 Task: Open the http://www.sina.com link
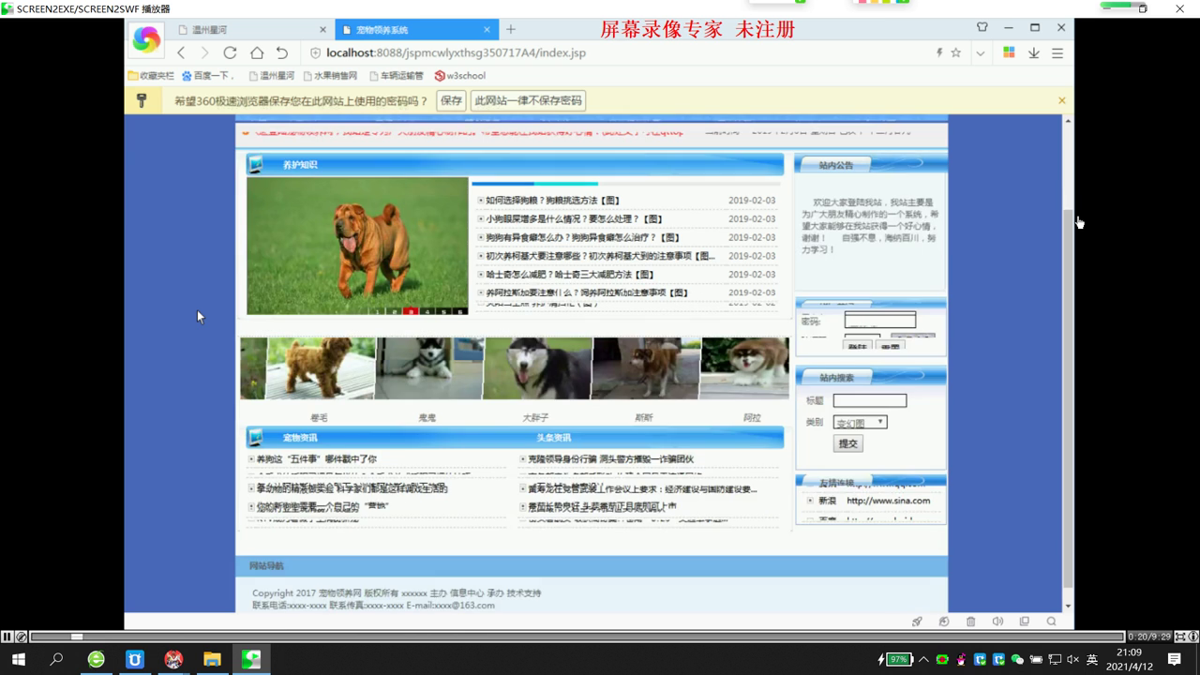pyautogui.click(x=889, y=501)
